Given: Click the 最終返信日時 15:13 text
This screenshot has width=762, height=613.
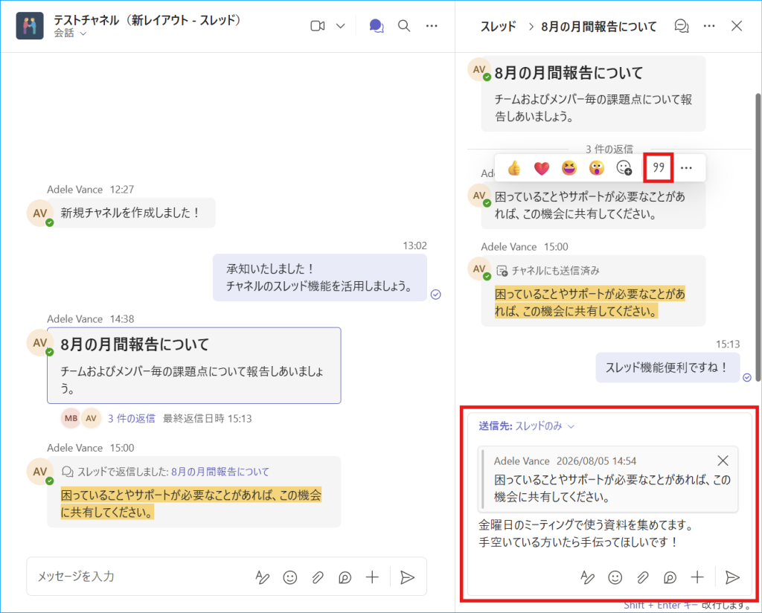Looking at the screenshot, I should pyautogui.click(x=207, y=419).
